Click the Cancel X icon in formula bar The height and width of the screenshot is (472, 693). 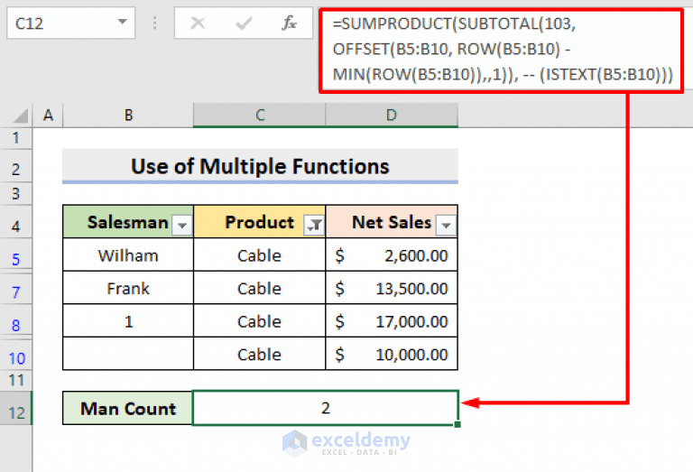pyautogui.click(x=198, y=23)
